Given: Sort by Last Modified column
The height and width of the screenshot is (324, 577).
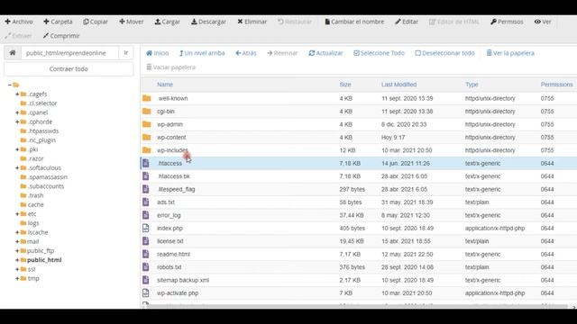Looking at the screenshot, I should coord(398,85).
